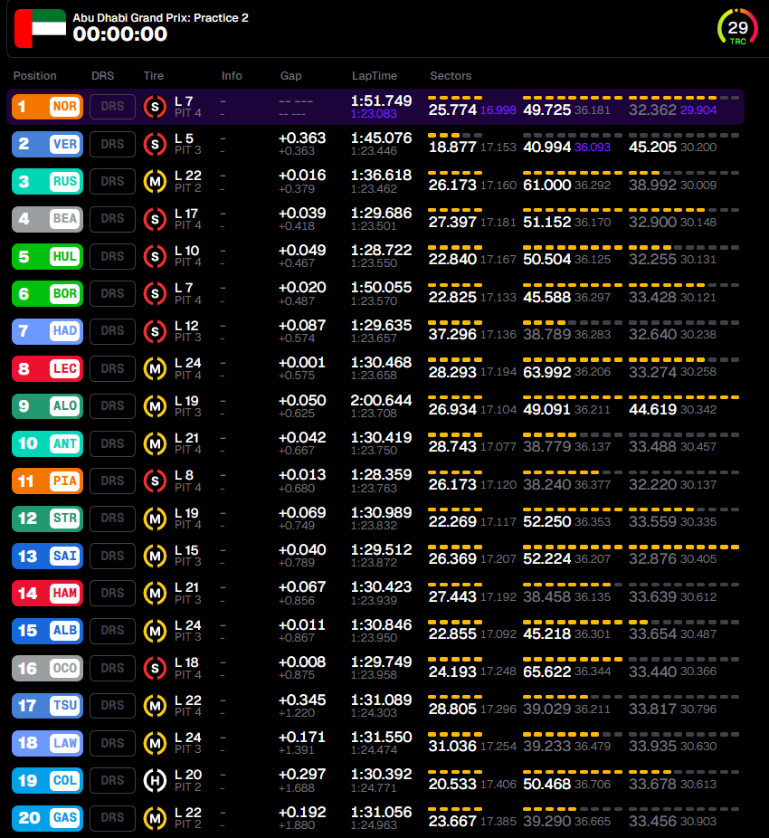Viewport: 769px width, 838px height.
Task: Click the DRS indicator for TSU
Action: (x=112, y=706)
